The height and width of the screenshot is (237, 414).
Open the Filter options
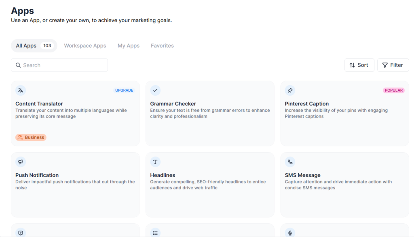coord(393,65)
